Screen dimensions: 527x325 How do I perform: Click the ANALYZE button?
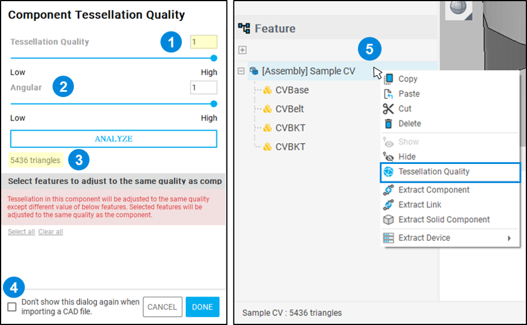click(114, 138)
